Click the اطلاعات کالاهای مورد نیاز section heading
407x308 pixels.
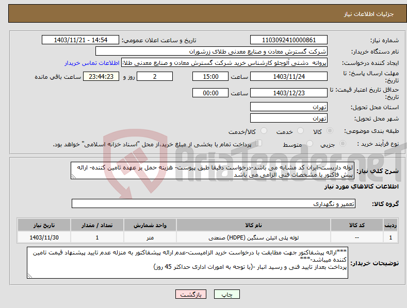pos(361,186)
